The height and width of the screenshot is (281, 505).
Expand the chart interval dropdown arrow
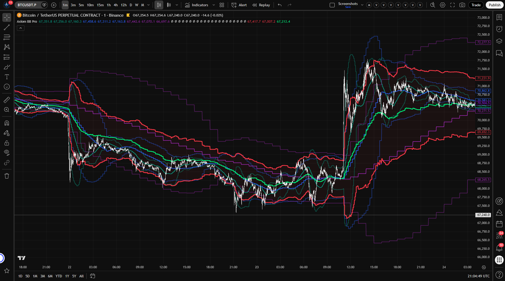pyautogui.click(x=148, y=5)
